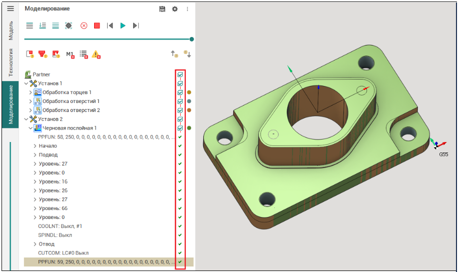Uncheck the Обработка торцев 1 checkbox

coord(180,92)
